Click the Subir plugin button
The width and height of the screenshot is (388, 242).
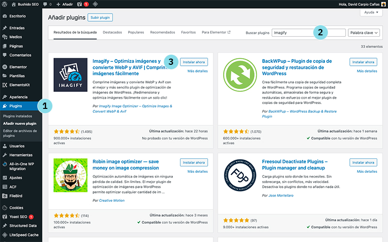click(100, 17)
